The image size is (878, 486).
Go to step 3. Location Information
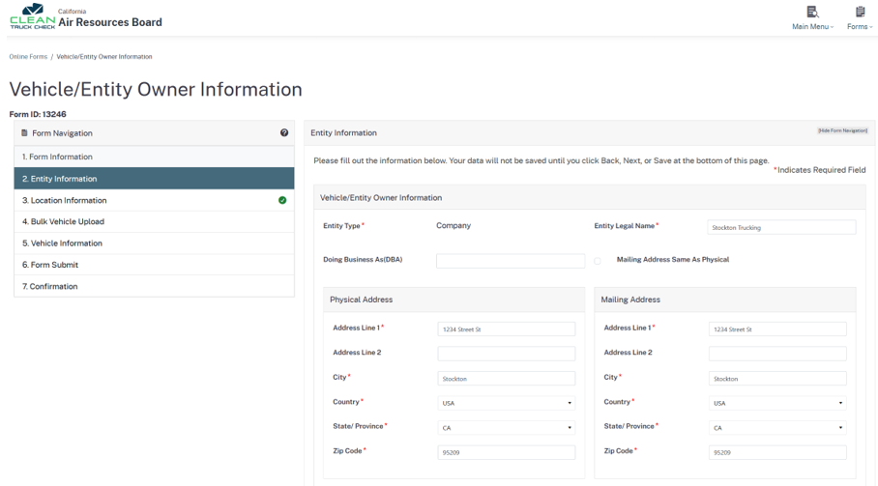[x=154, y=200]
